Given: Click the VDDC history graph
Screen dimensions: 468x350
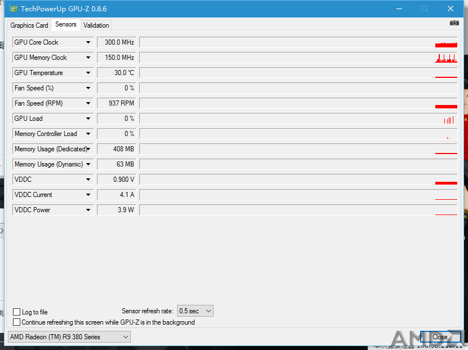Looking at the screenshot, I should tap(298, 180).
